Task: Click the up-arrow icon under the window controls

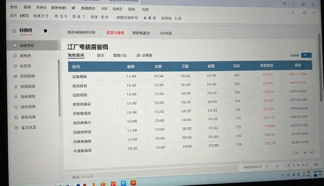Action: (x=293, y=13)
